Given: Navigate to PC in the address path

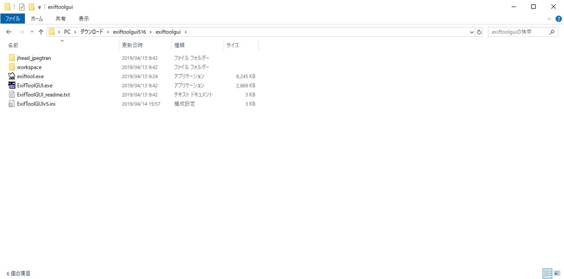Looking at the screenshot, I should 67,32.
